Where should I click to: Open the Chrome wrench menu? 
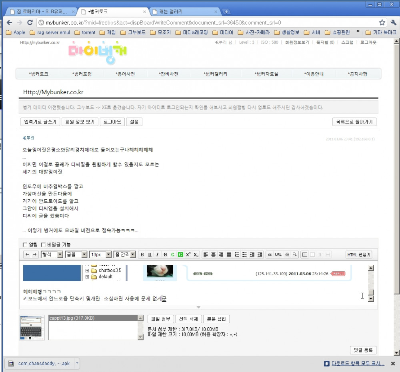[x=393, y=22]
